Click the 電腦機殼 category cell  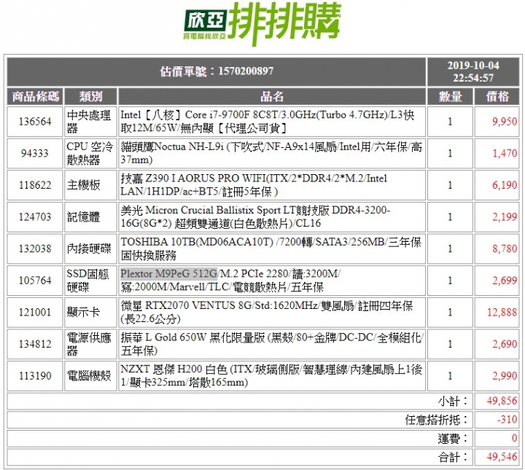[x=90, y=376]
